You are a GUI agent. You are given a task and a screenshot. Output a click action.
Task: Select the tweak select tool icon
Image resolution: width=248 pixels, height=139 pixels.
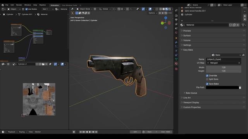coord(72,13)
